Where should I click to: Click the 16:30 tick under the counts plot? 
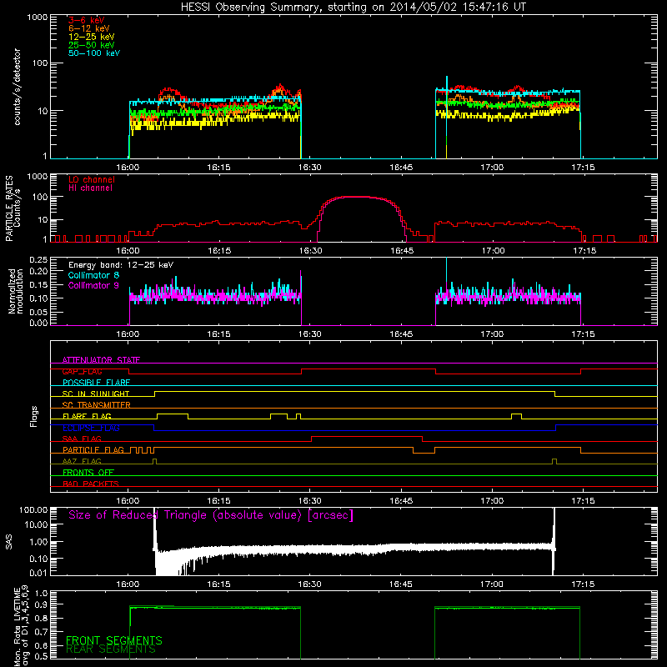309,168
